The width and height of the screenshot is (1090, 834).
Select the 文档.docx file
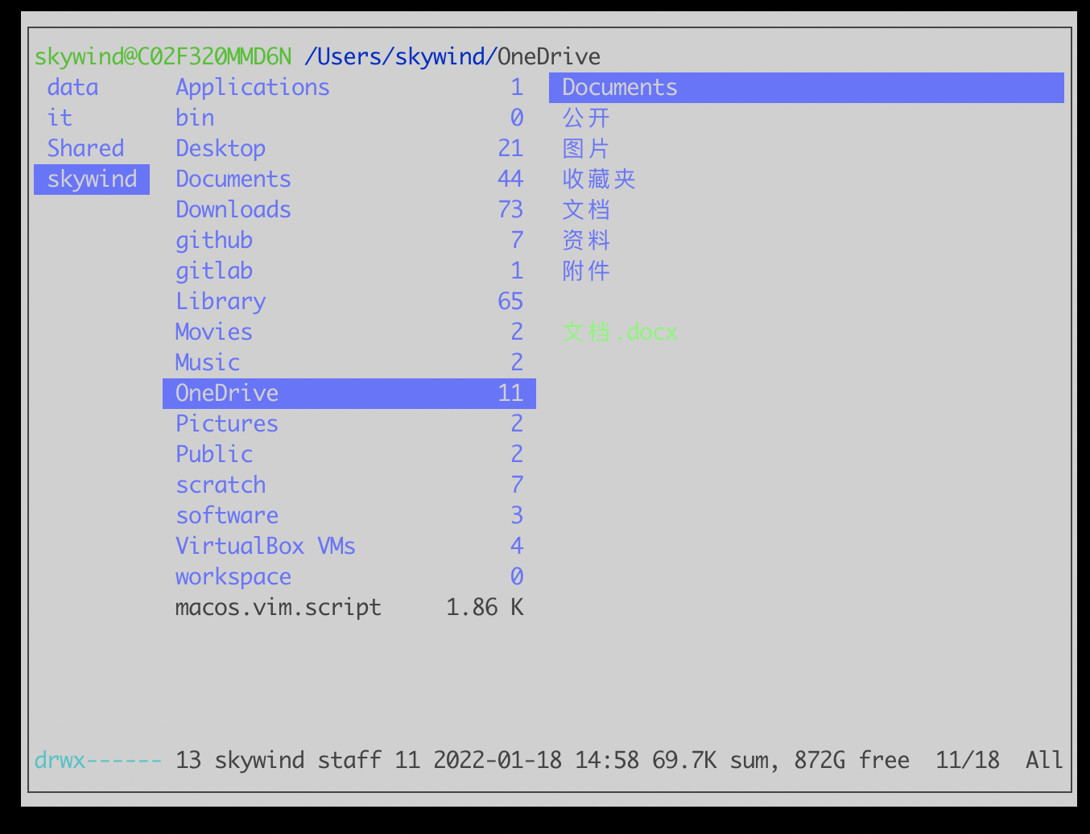(620, 332)
